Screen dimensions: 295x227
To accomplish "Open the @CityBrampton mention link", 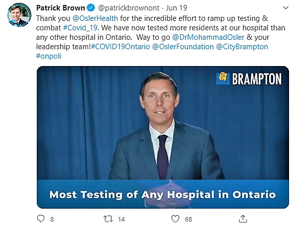I will (242, 47).
